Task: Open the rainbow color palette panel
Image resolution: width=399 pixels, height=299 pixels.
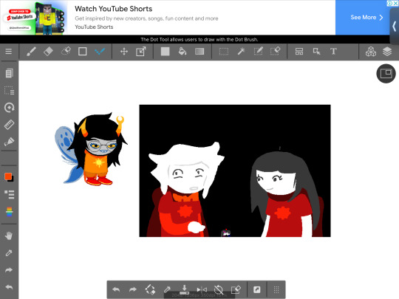Action: pyautogui.click(x=9, y=212)
